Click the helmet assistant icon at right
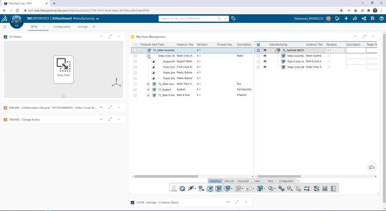Viewport: 386px width, 211px height. pos(372,167)
